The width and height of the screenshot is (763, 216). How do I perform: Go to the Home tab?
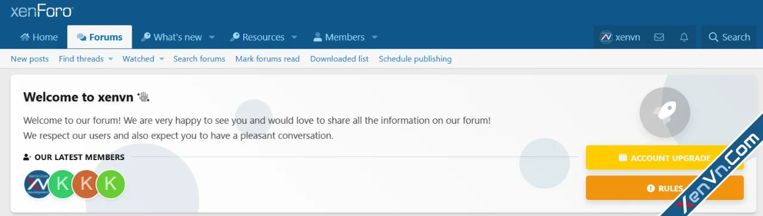pos(39,37)
